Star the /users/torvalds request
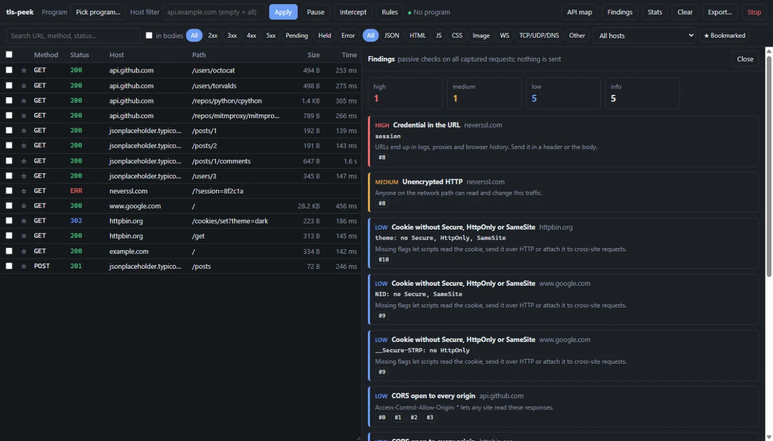The image size is (773, 441). (24, 85)
